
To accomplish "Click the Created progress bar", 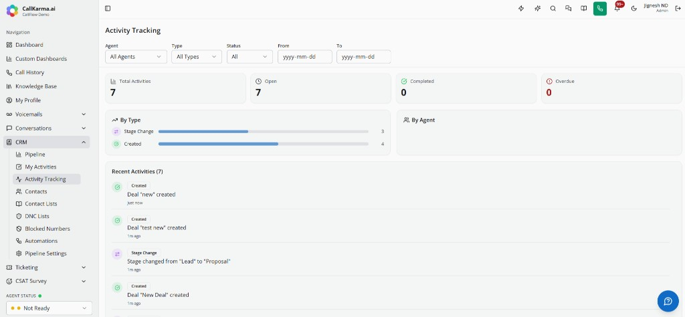I will 264,144.
